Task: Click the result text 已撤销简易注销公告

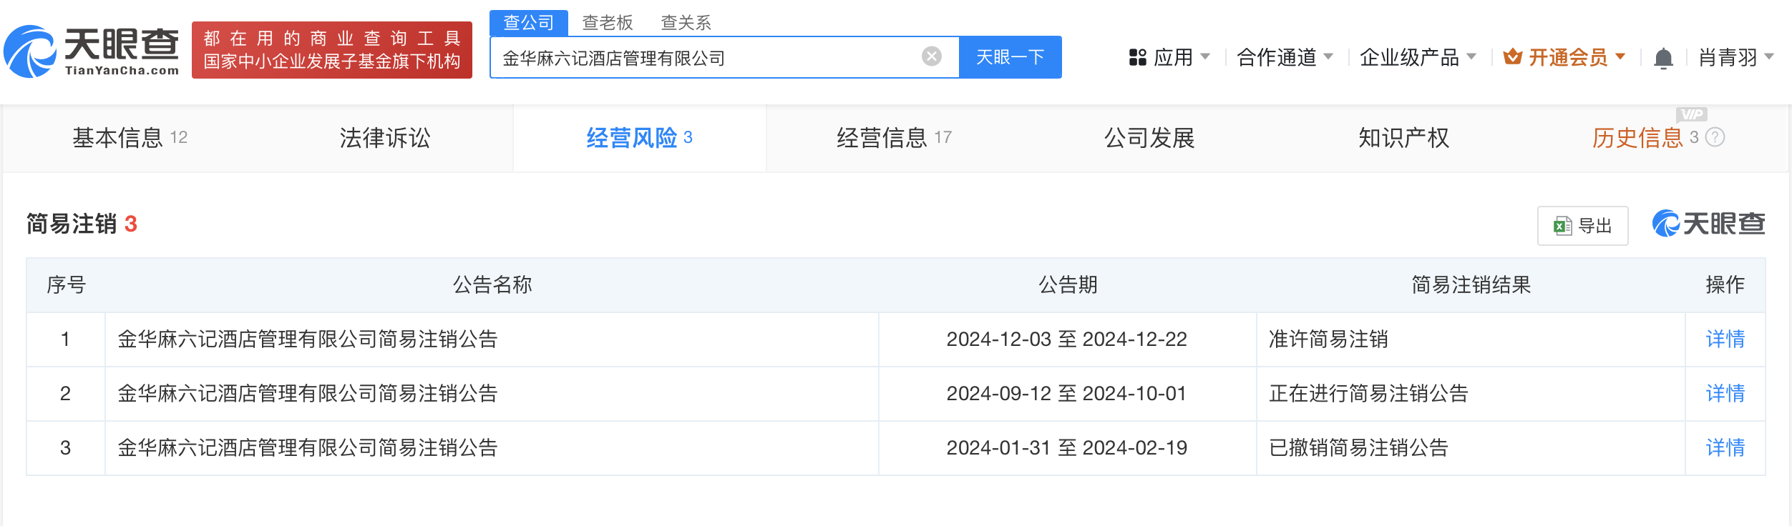Action: tap(1358, 447)
